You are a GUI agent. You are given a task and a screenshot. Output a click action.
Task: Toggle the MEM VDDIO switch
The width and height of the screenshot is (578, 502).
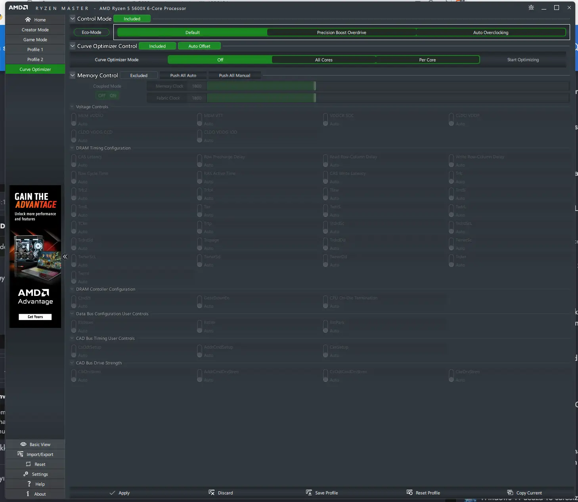(74, 119)
